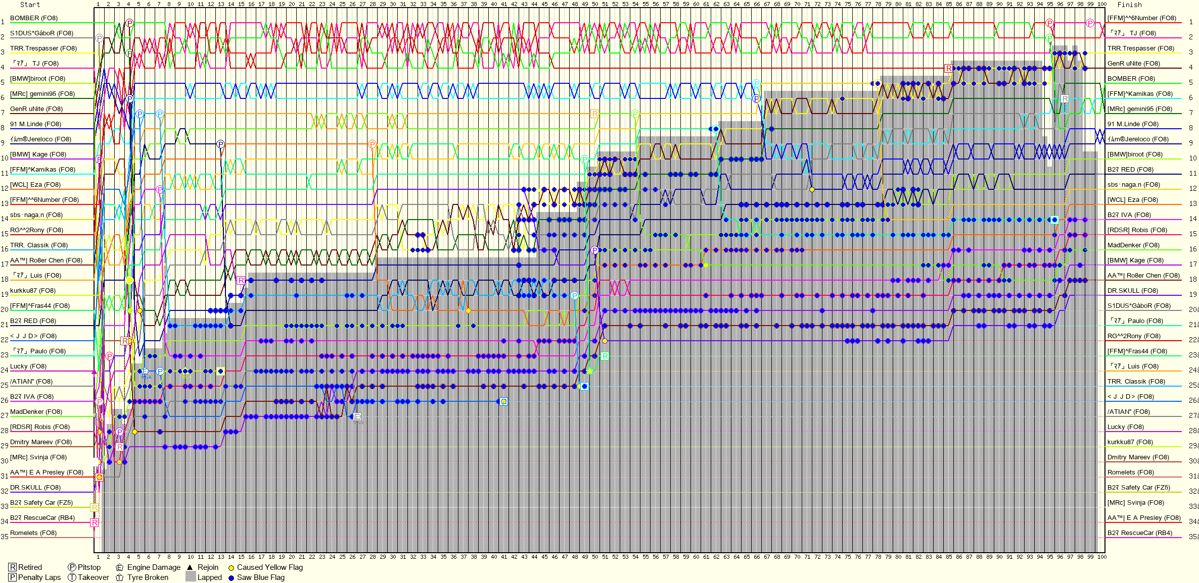Click 'Romelets (FO8)' in the Start list
The image size is (1199, 583).
pyautogui.click(x=33, y=533)
